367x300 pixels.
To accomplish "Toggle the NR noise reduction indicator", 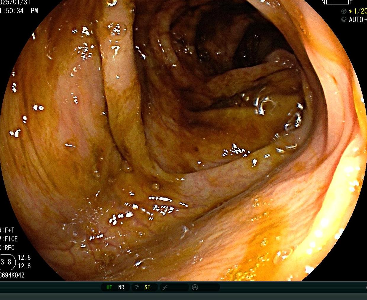I will pos(121,287).
